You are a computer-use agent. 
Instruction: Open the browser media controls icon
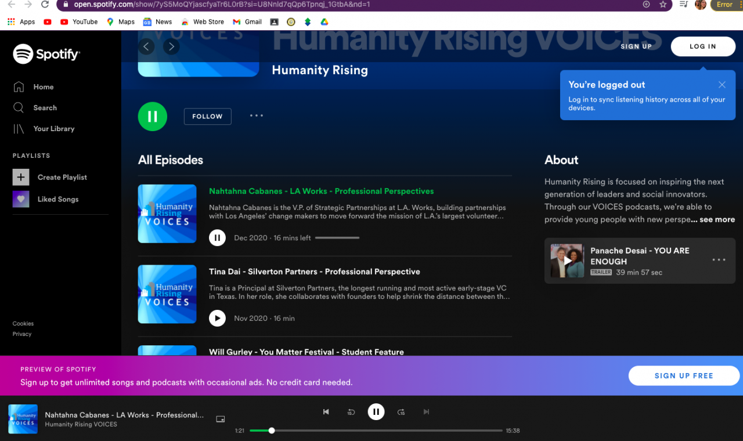[683, 5]
